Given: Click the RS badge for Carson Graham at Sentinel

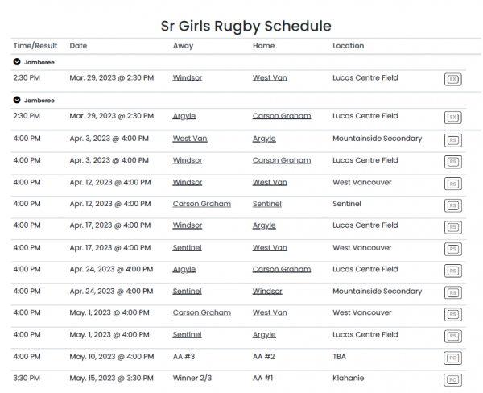Looking at the screenshot, I should (x=452, y=205).
